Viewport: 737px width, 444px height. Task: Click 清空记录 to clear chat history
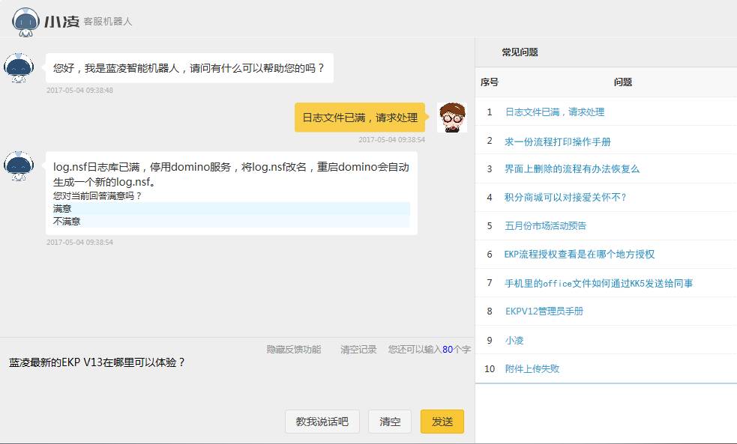click(358, 349)
